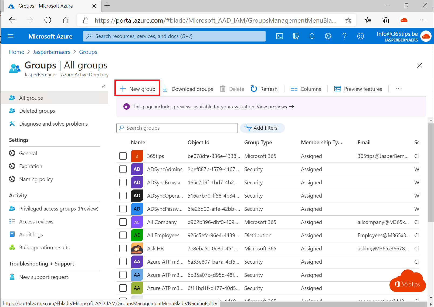Follow the View previews link
This screenshot has height=307, width=434.
pos(272,106)
